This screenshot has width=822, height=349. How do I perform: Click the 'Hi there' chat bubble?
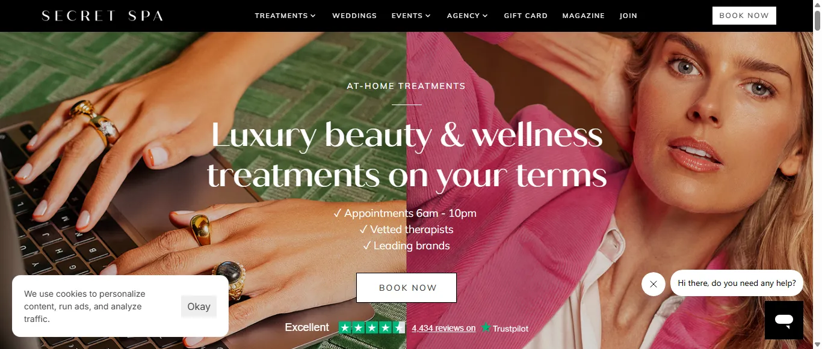(737, 283)
